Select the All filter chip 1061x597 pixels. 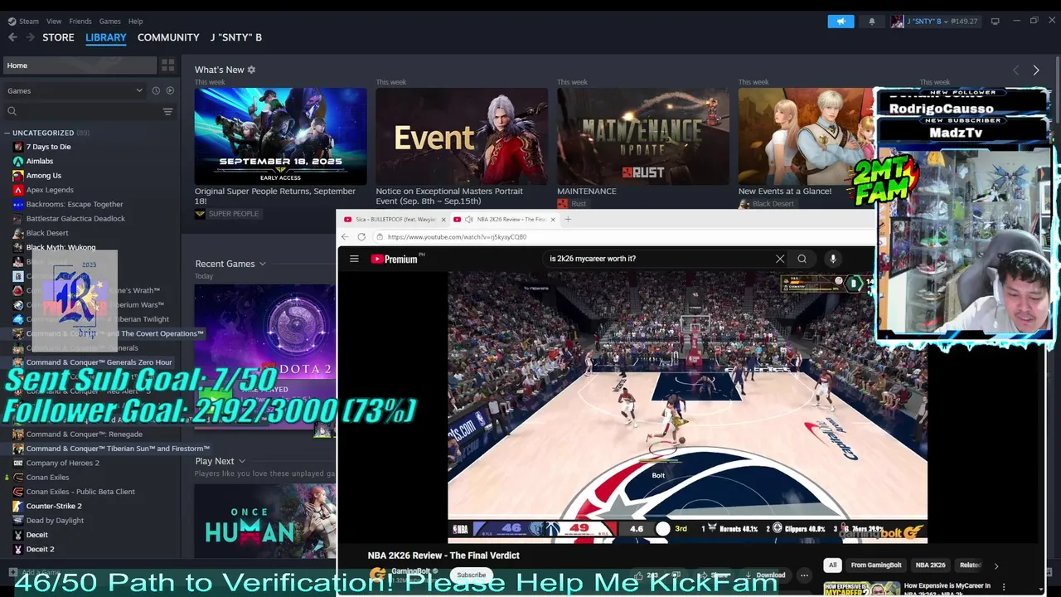tap(833, 565)
